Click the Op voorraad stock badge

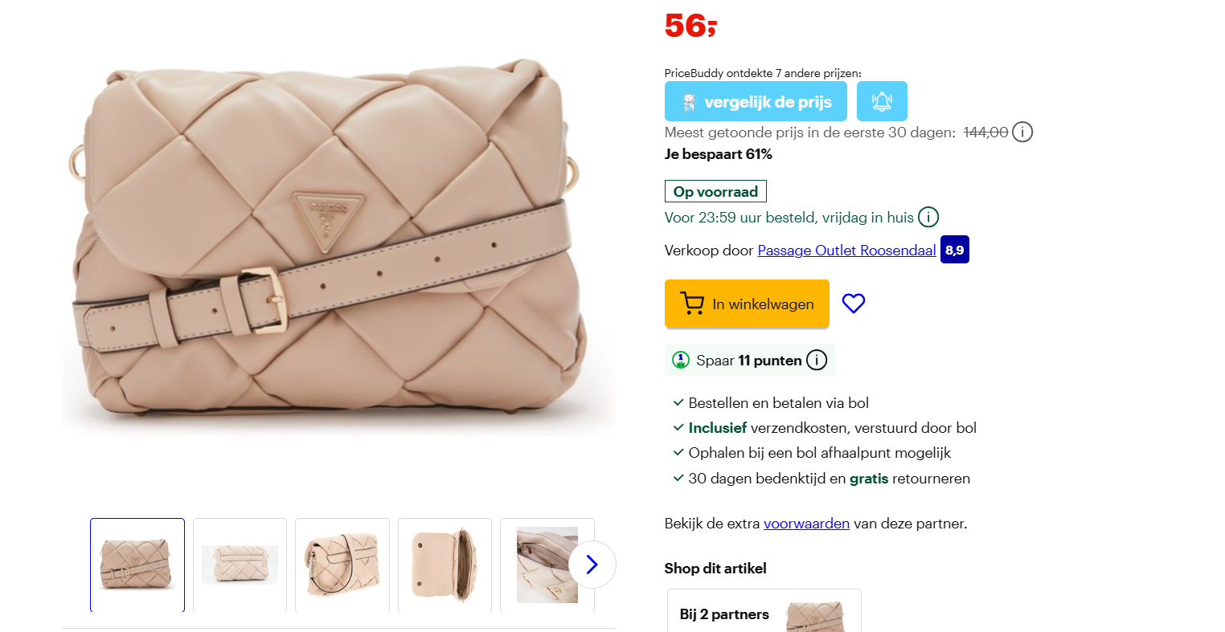(x=715, y=191)
